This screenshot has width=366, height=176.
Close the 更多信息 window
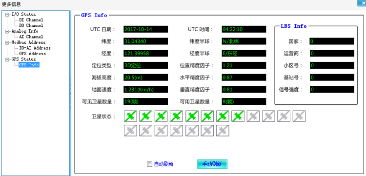coord(362,3)
